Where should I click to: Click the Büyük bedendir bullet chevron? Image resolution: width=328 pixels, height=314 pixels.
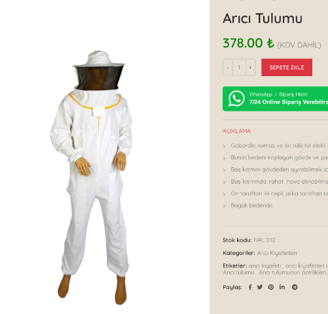point(225,206)
